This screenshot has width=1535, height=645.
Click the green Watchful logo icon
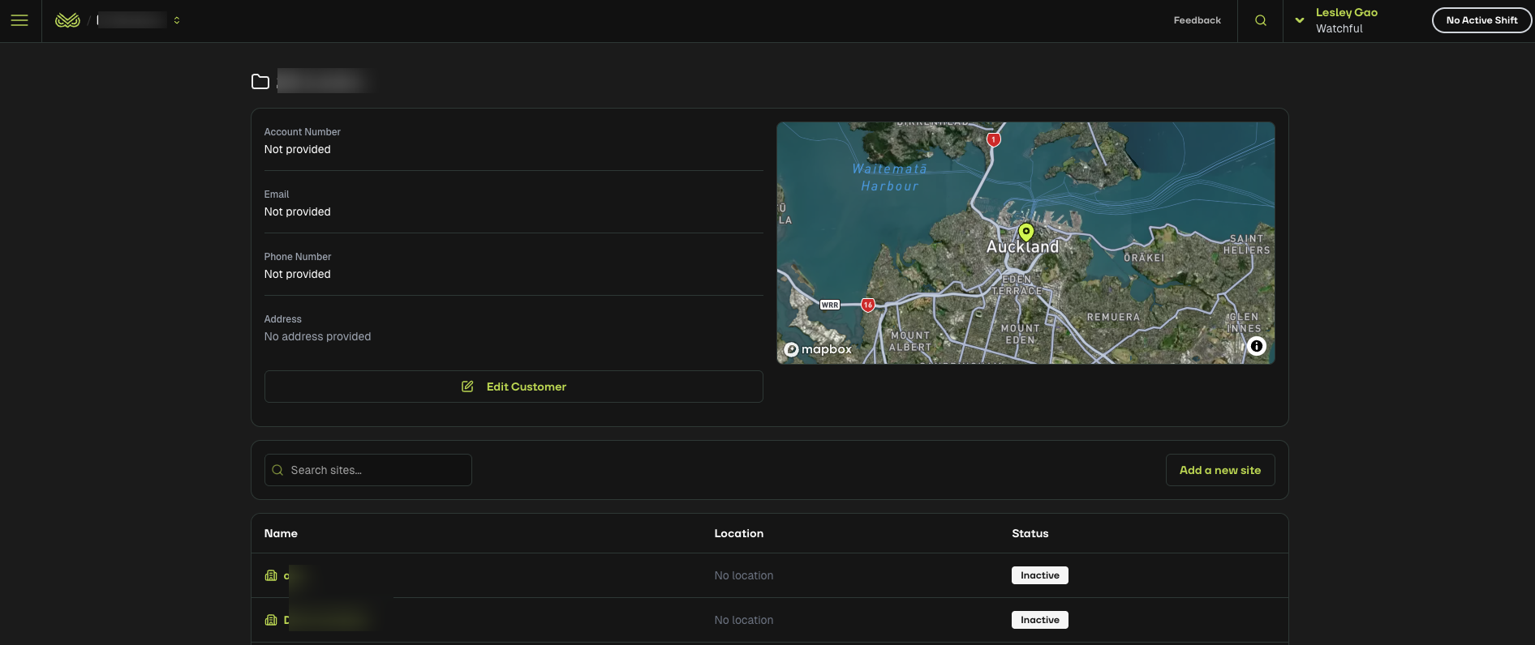point(67,20)
